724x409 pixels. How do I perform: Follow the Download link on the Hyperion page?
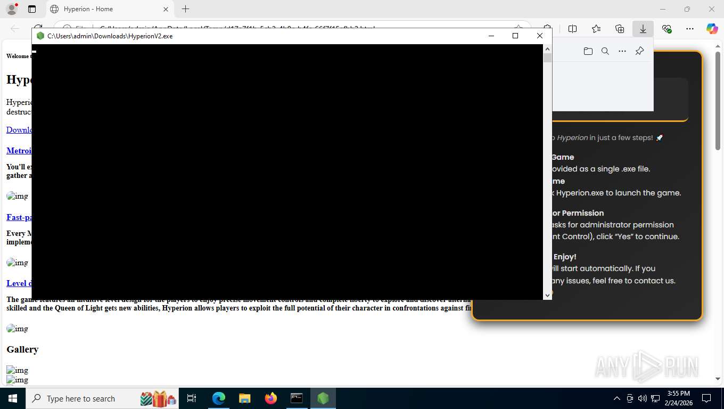click(19, 130)
